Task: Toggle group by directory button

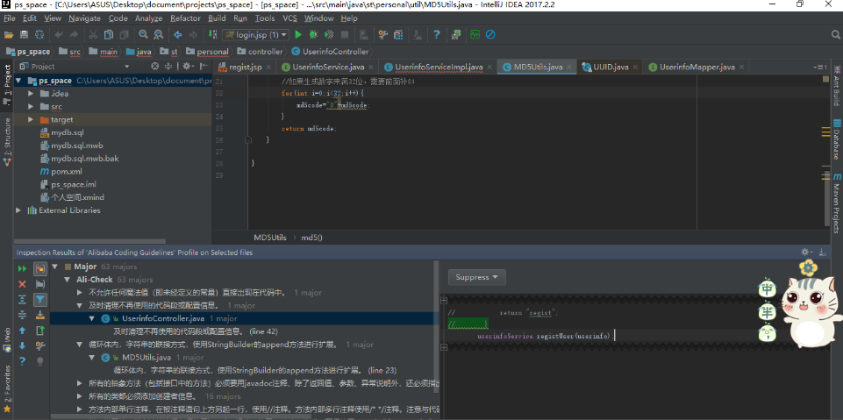Action: (40, 284)
